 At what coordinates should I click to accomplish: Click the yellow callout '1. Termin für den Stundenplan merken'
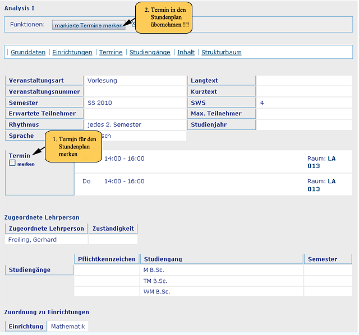(x=73, y=146)
